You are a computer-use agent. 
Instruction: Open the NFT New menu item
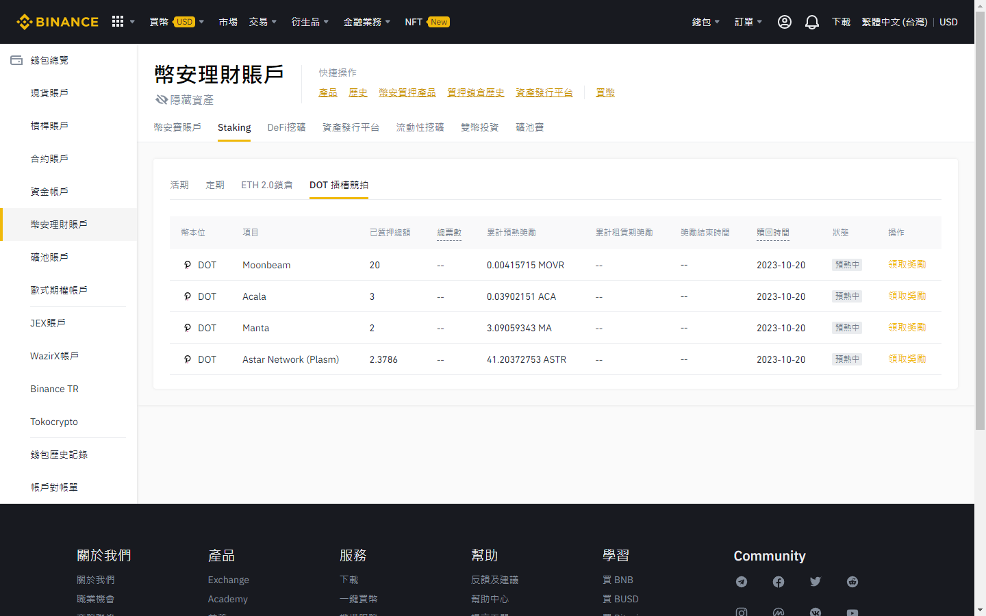pyautogui.click(x=427, y=22)
